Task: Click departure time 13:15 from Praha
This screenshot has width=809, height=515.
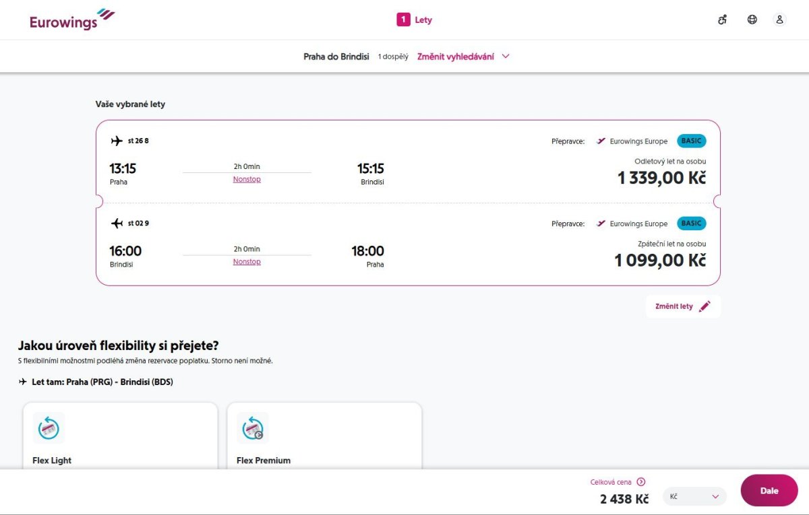Action: 123,168
